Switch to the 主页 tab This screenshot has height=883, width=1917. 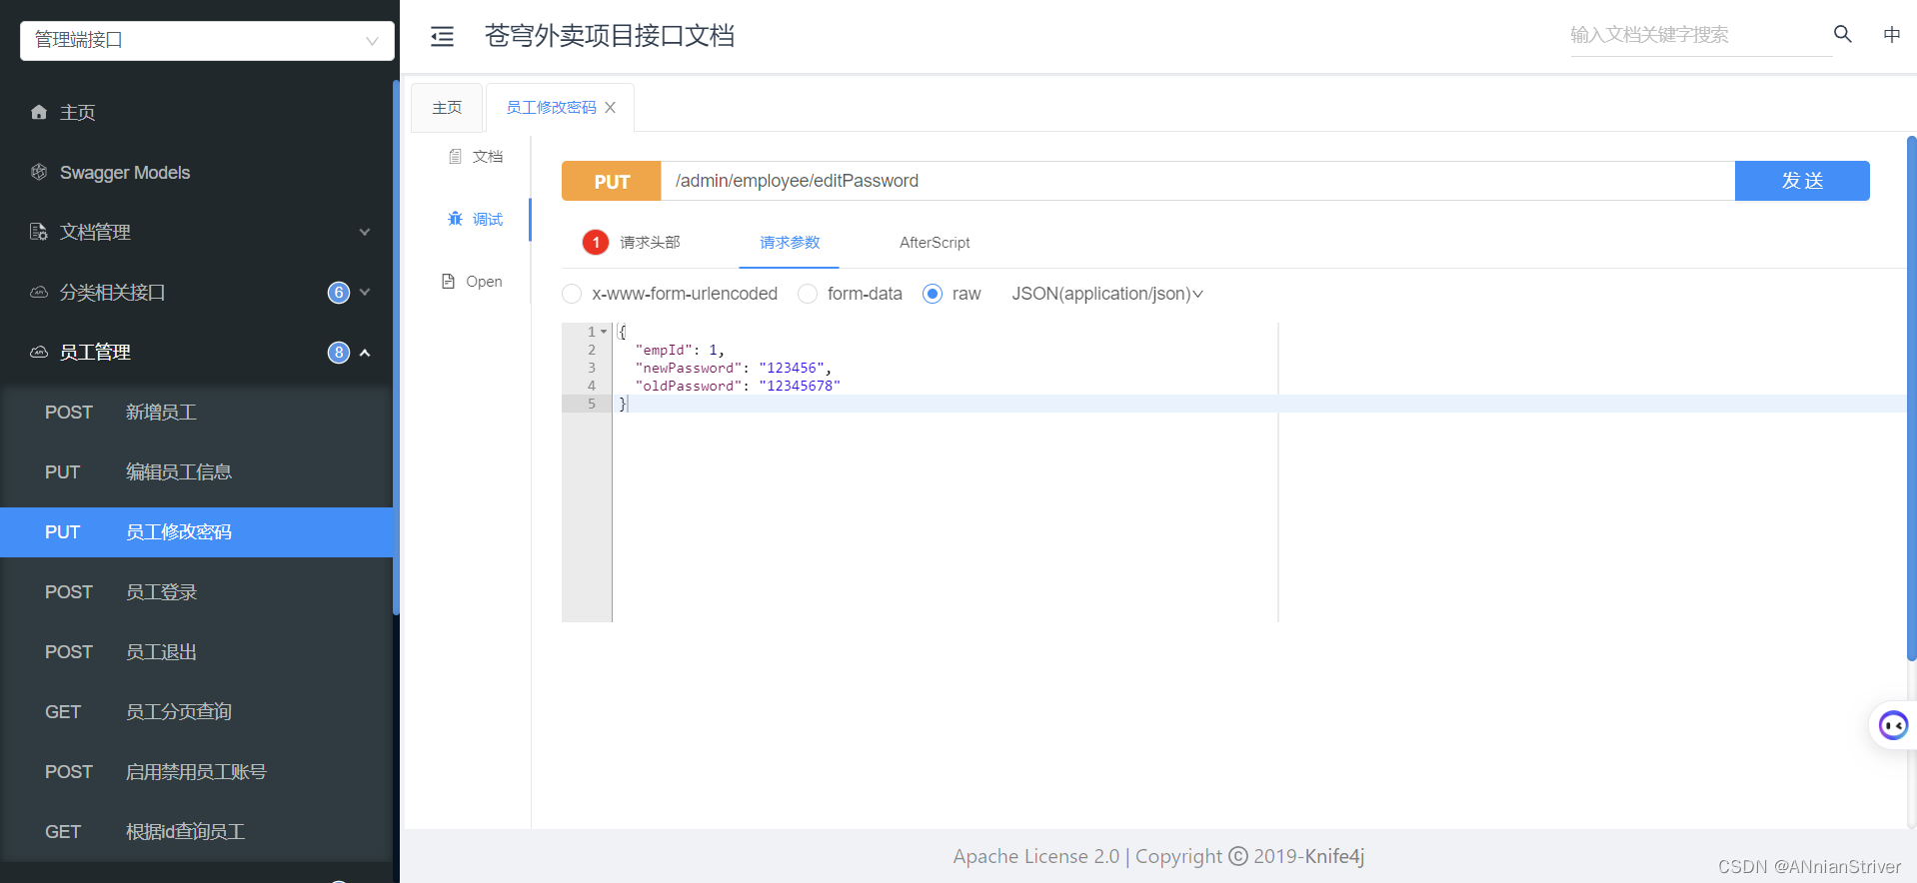447,107
